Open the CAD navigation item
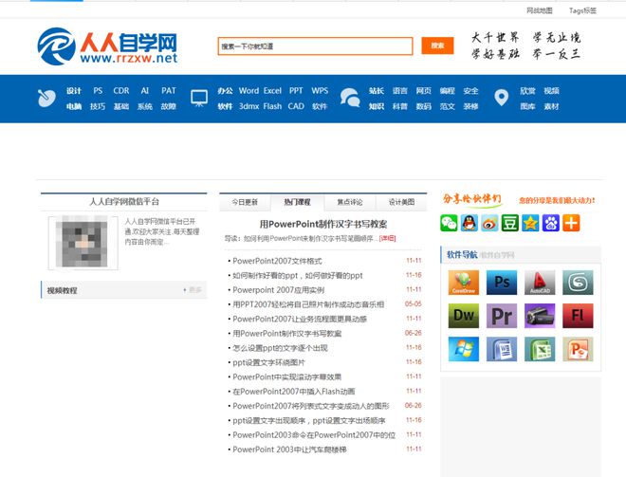This screenshot has height=477, width=626. (296, 106)
